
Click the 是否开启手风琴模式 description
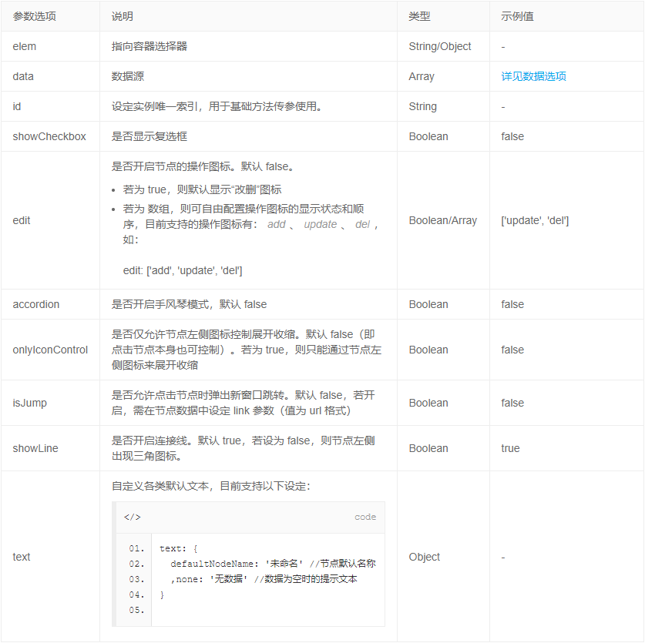coord(190,304)
